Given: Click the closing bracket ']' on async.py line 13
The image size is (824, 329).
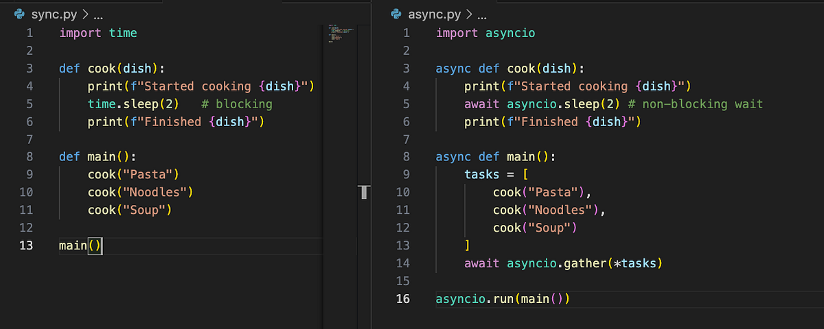Looking at the screenshot, I should click(468, 245).
